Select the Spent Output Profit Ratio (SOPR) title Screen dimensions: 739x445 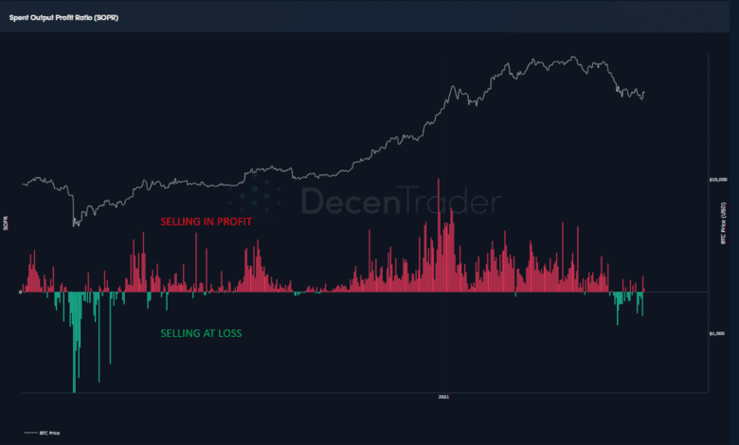63,17
